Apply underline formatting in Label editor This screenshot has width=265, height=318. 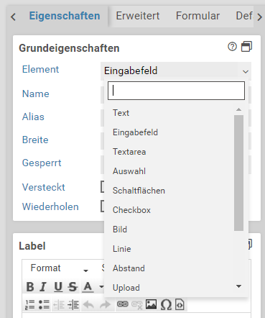(58, 287)
